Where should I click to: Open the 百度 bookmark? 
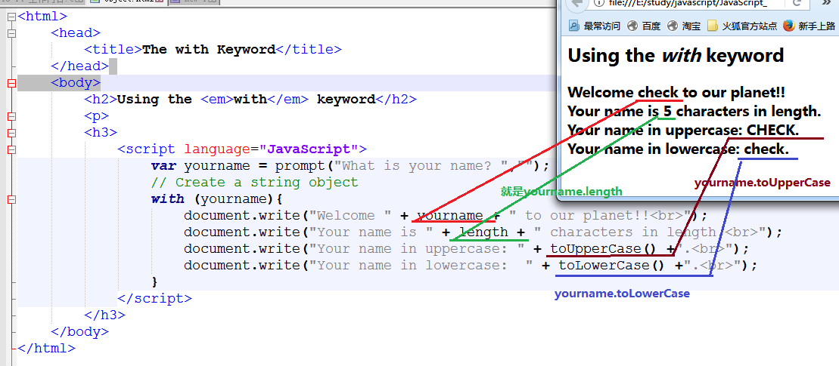(645, 26)
